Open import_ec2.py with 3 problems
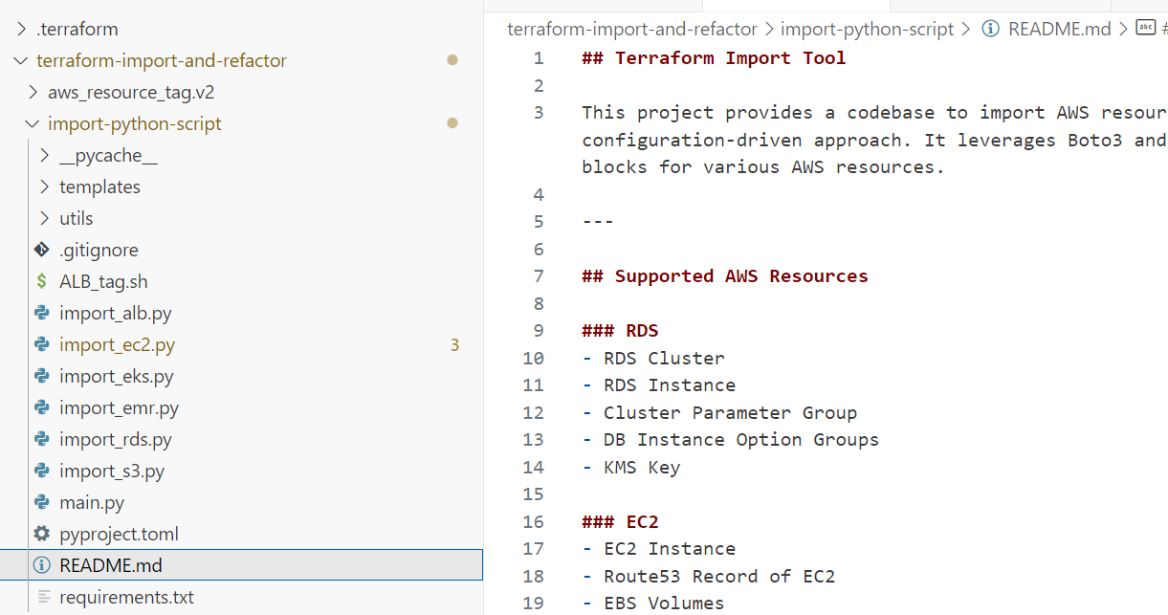1168x615 pixels. click(x=117, y=345)
